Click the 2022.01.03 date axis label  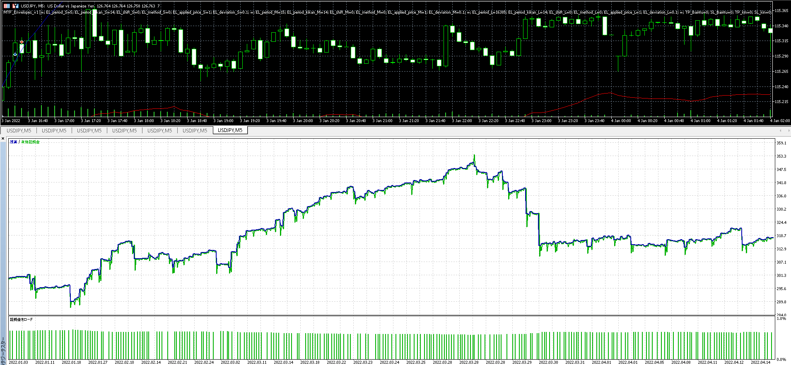point(18,363)
